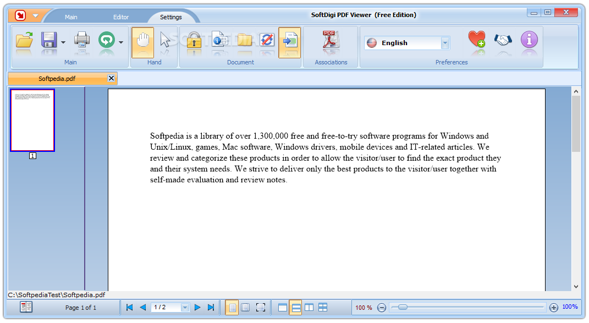Toggle the Hand tool
589x323 pixels.
(143, 42)
